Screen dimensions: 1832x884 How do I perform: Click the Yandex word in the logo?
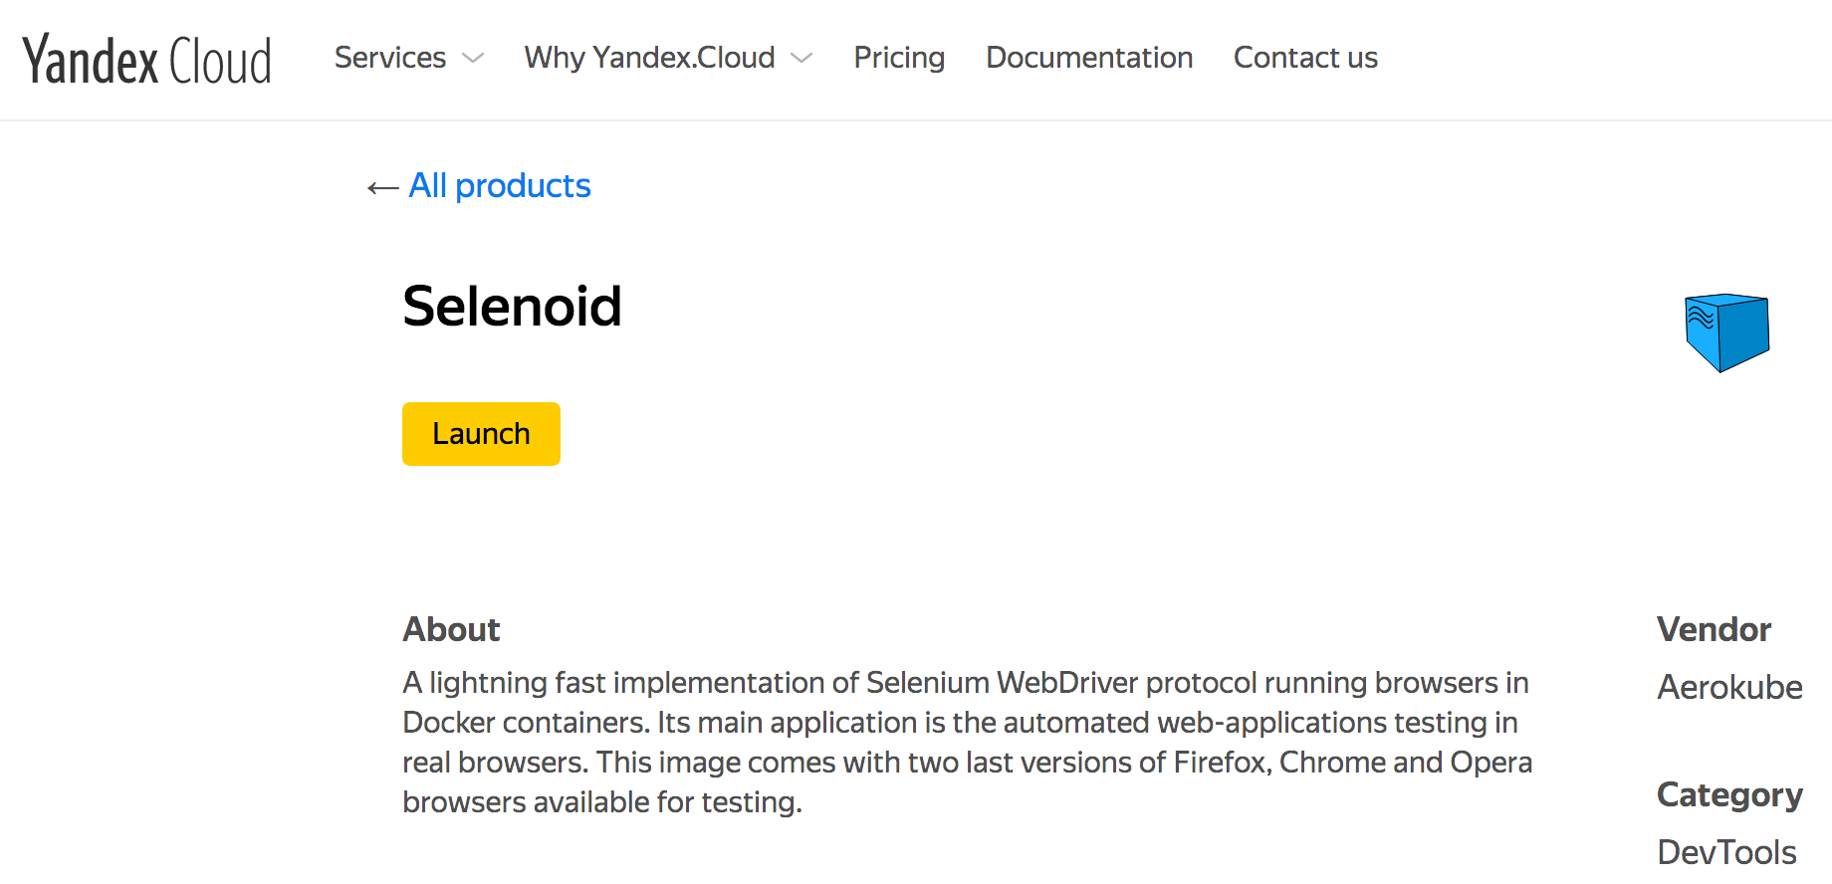click(90, 60)
